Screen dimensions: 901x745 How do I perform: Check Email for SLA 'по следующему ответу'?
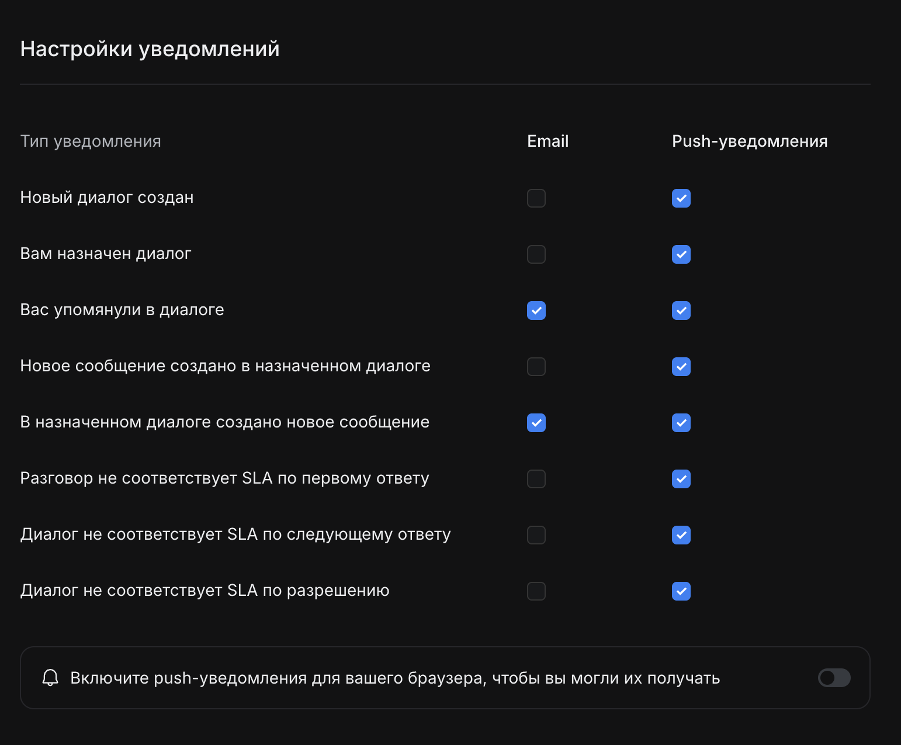pyautogui.click(x=536, y=535)
